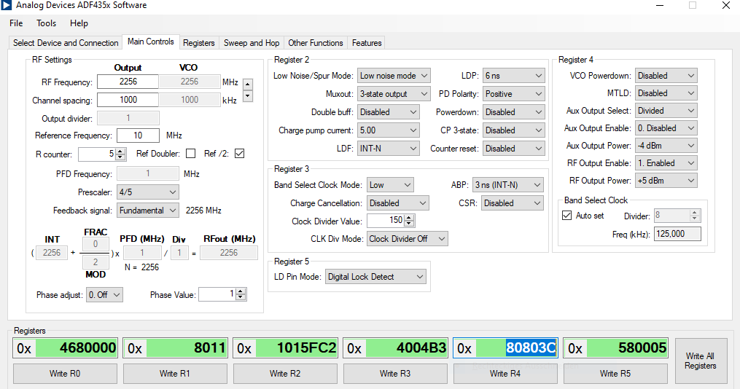Open the RF Output Enable dropdown

point(666,163)
